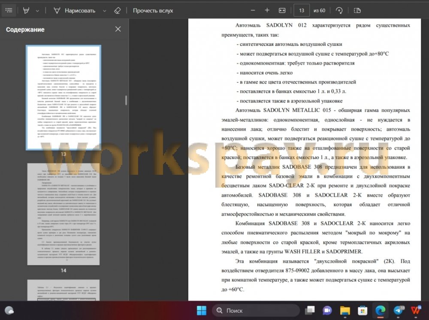Viewport: 429px width, 320px height.
Task: Click the final line 'до +60°C.'
Action: pos(233,289)
